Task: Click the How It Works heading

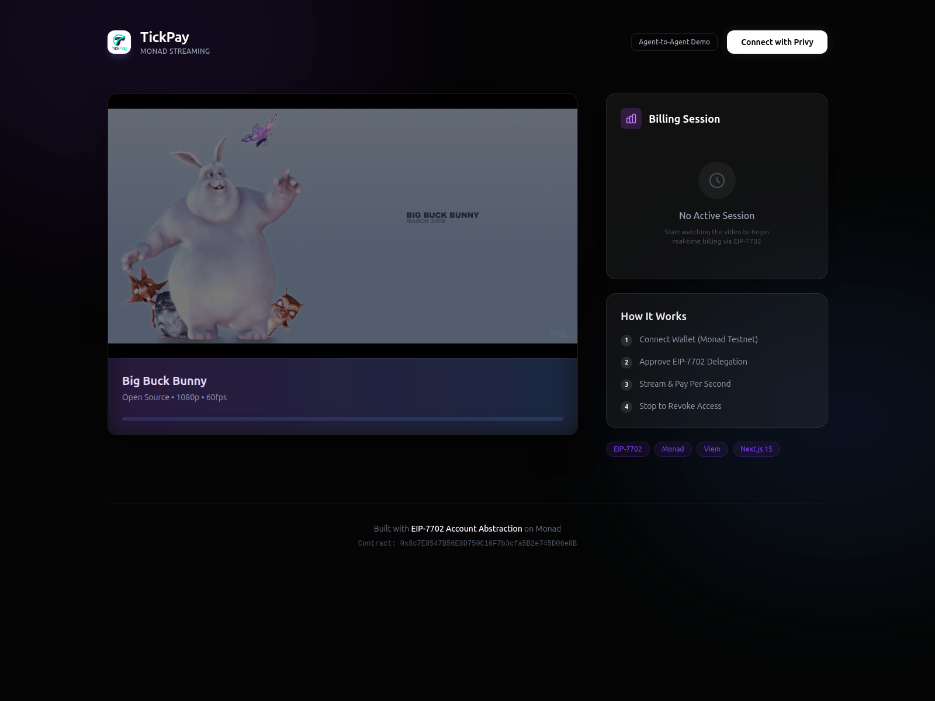Action: click(x=653, y=316)
